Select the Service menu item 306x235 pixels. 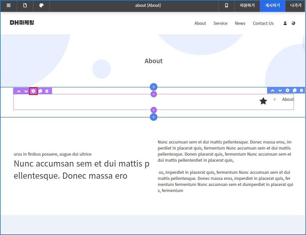[x=220, y=23]
